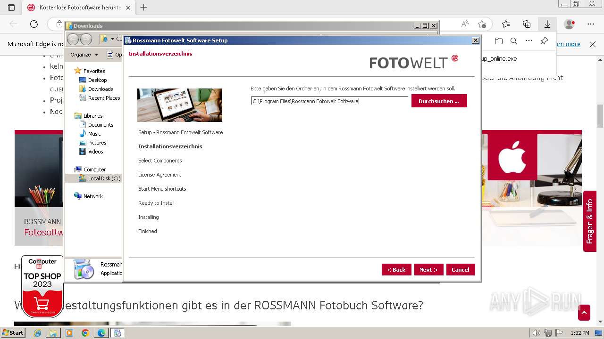Search downloads with magnifier icon
The width and height of the screenshot is (604, 339).
514,41
